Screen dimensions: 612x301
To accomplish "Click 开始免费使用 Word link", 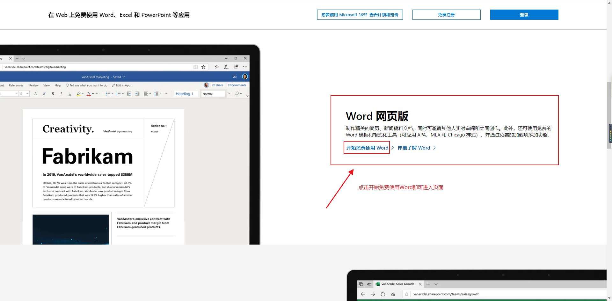I will pyautogui.click(x=367, y=148).
